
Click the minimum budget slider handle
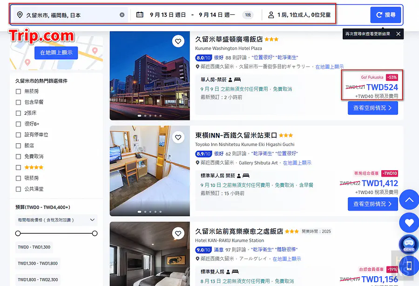18,233
